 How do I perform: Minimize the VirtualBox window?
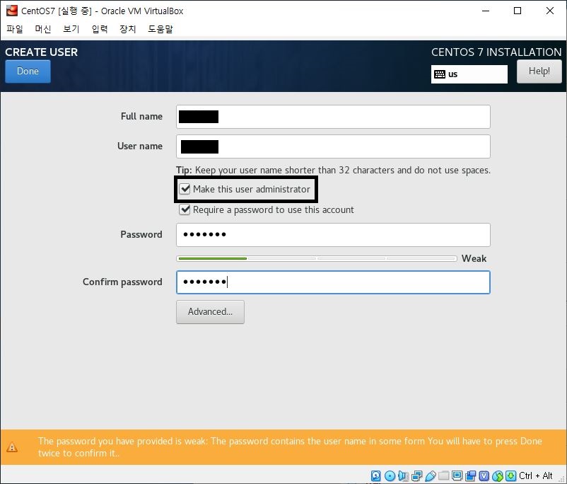point(486,11)
